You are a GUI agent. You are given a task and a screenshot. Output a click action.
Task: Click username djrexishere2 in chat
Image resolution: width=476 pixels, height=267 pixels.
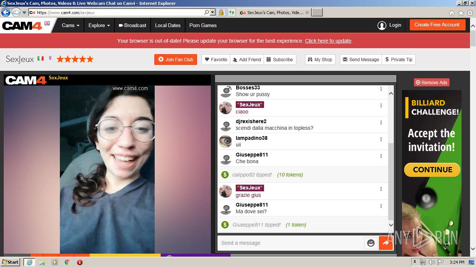[251, 121]
